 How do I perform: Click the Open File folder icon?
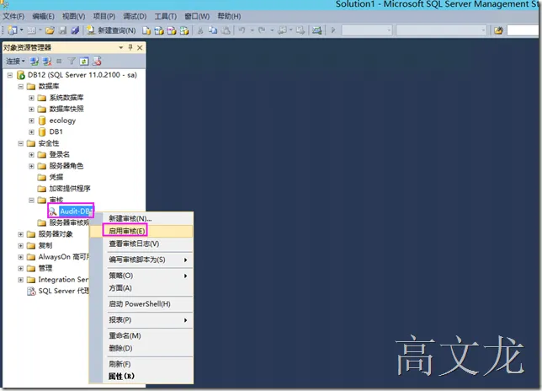50,30
